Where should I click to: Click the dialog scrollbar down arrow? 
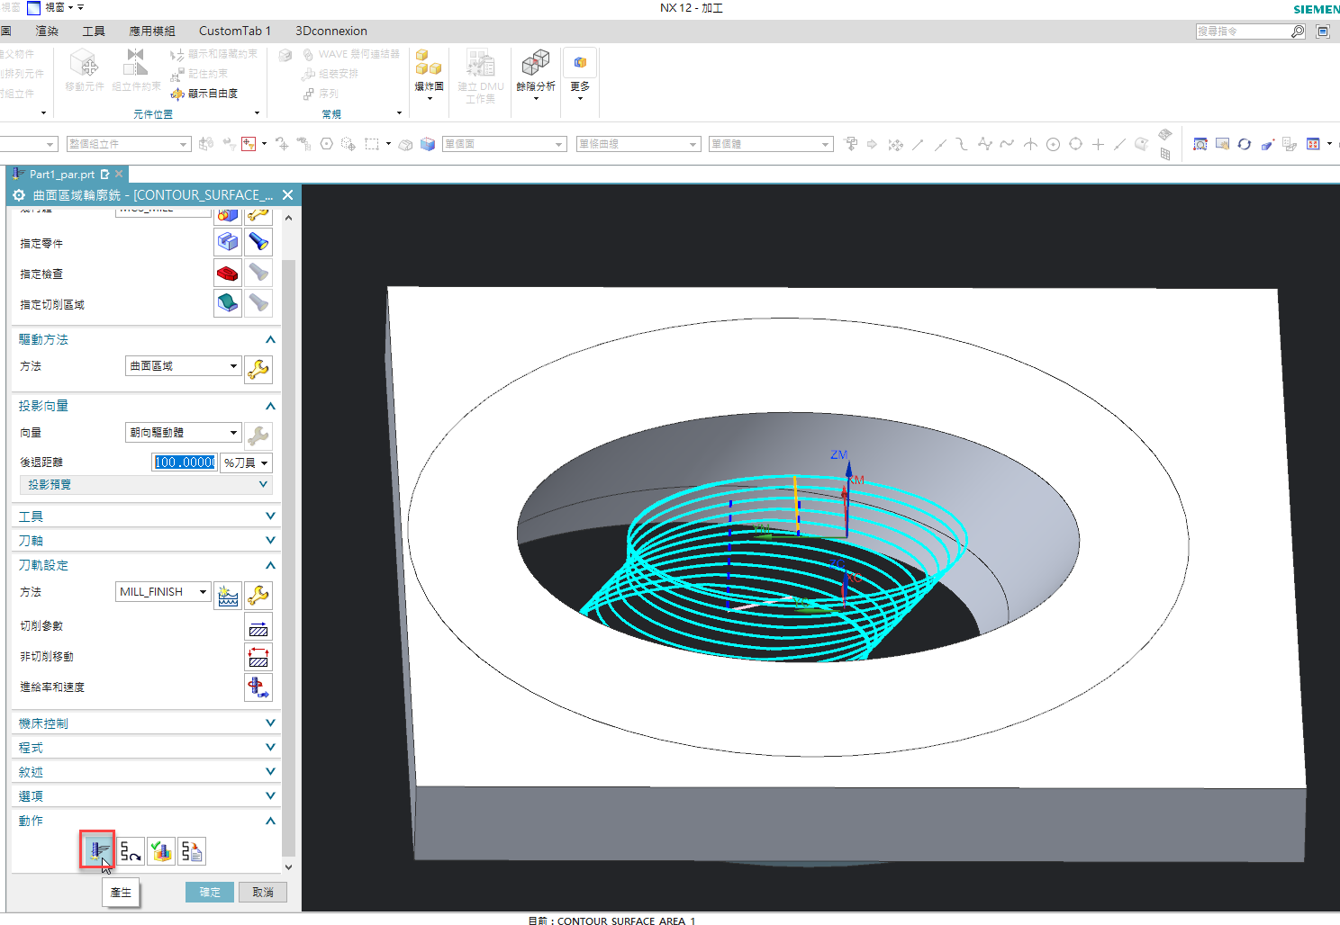[288, 867]
